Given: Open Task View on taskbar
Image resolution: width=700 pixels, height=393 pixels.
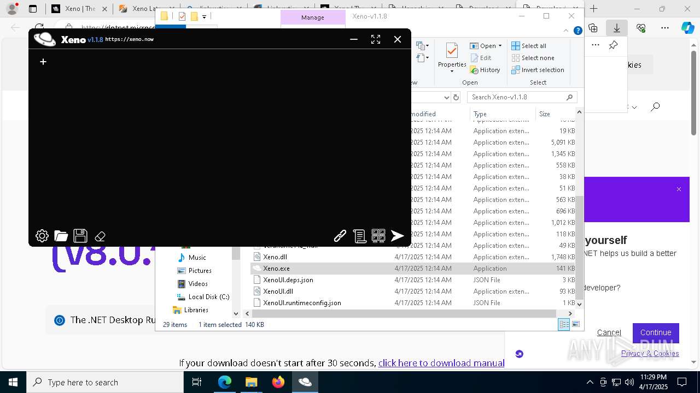Looking at the screenshot, I should [197, 382].
